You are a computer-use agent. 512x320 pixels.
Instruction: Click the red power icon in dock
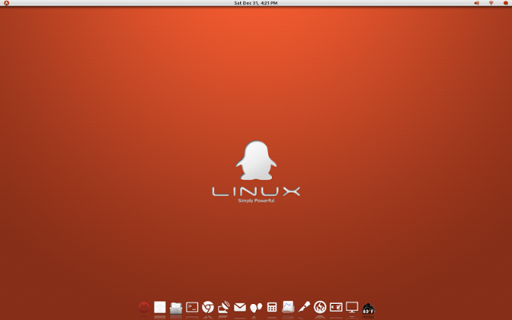144,307
